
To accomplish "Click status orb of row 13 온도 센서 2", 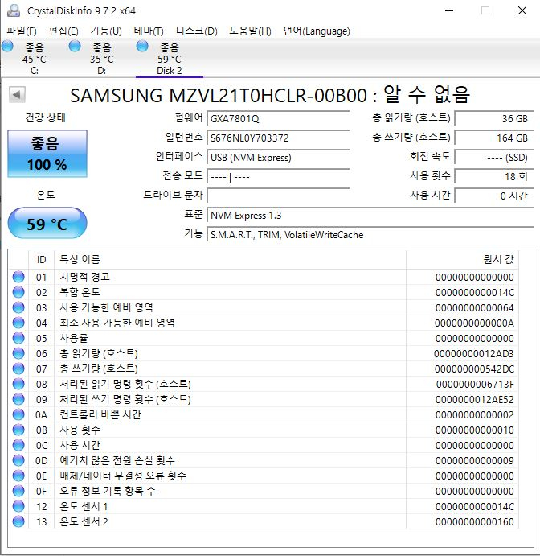I will click(18, 521).
